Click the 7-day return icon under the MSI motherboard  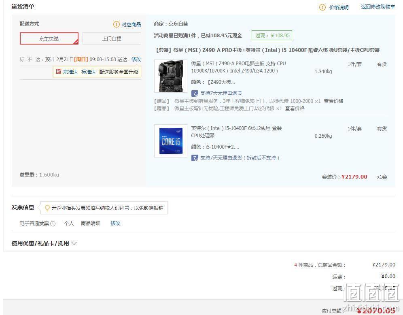tap(195, 93)
